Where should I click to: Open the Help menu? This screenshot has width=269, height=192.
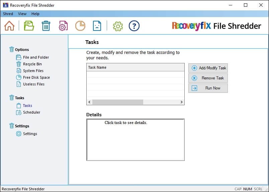(35, 14)
